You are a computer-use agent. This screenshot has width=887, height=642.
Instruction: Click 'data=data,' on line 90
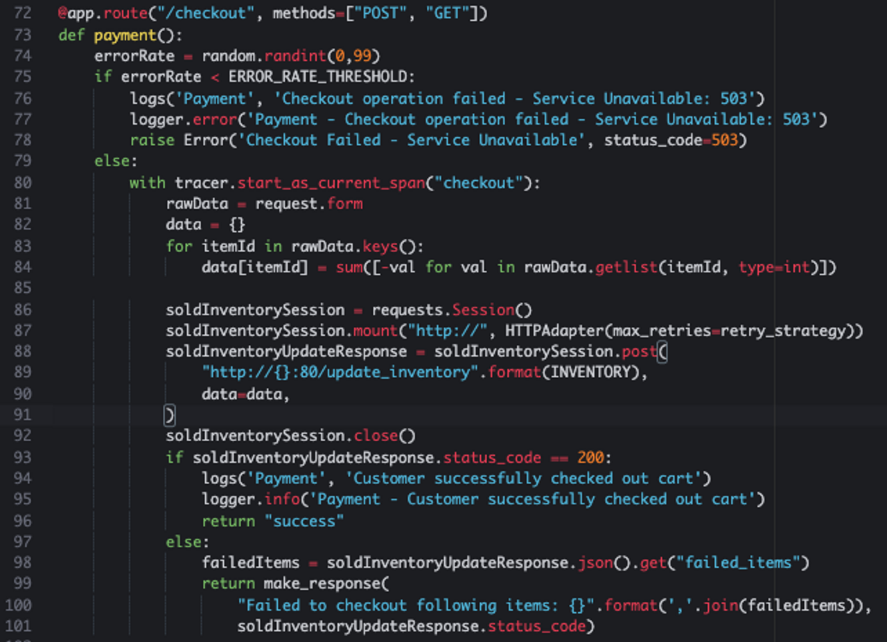pyautogui.click(x=245, y=394)
